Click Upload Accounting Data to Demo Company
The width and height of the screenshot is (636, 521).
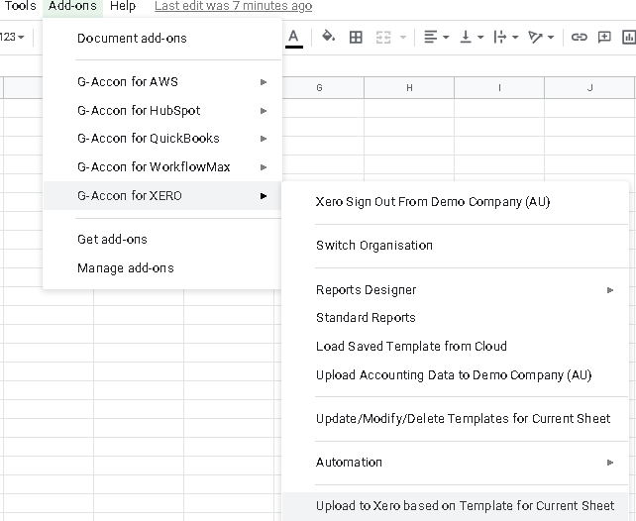point(455,375)
